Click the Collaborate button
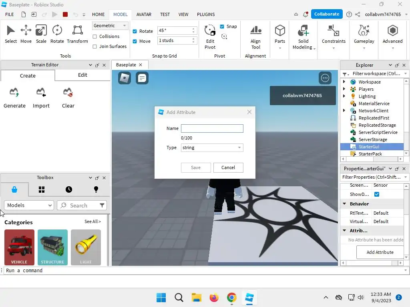 [x=327, y=14]
